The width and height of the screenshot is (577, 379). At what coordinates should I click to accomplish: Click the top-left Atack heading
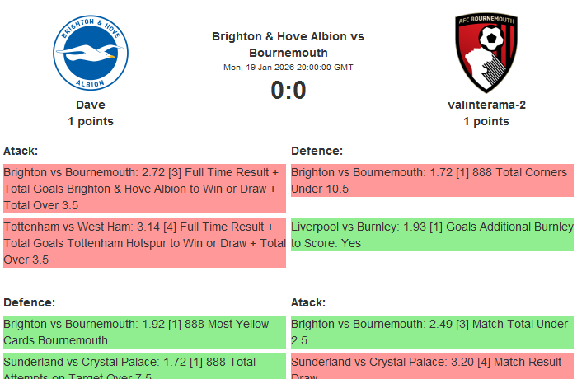coord(21,151)
